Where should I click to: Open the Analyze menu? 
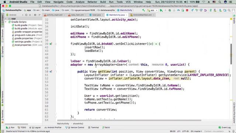tap(80, 2)
